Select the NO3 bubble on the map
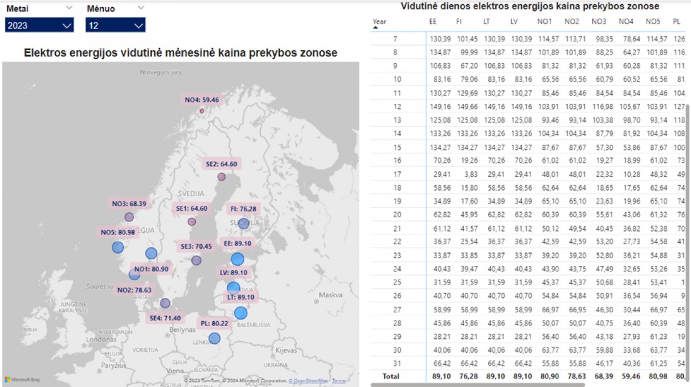The image size is (691, 387). pos(129,217)
